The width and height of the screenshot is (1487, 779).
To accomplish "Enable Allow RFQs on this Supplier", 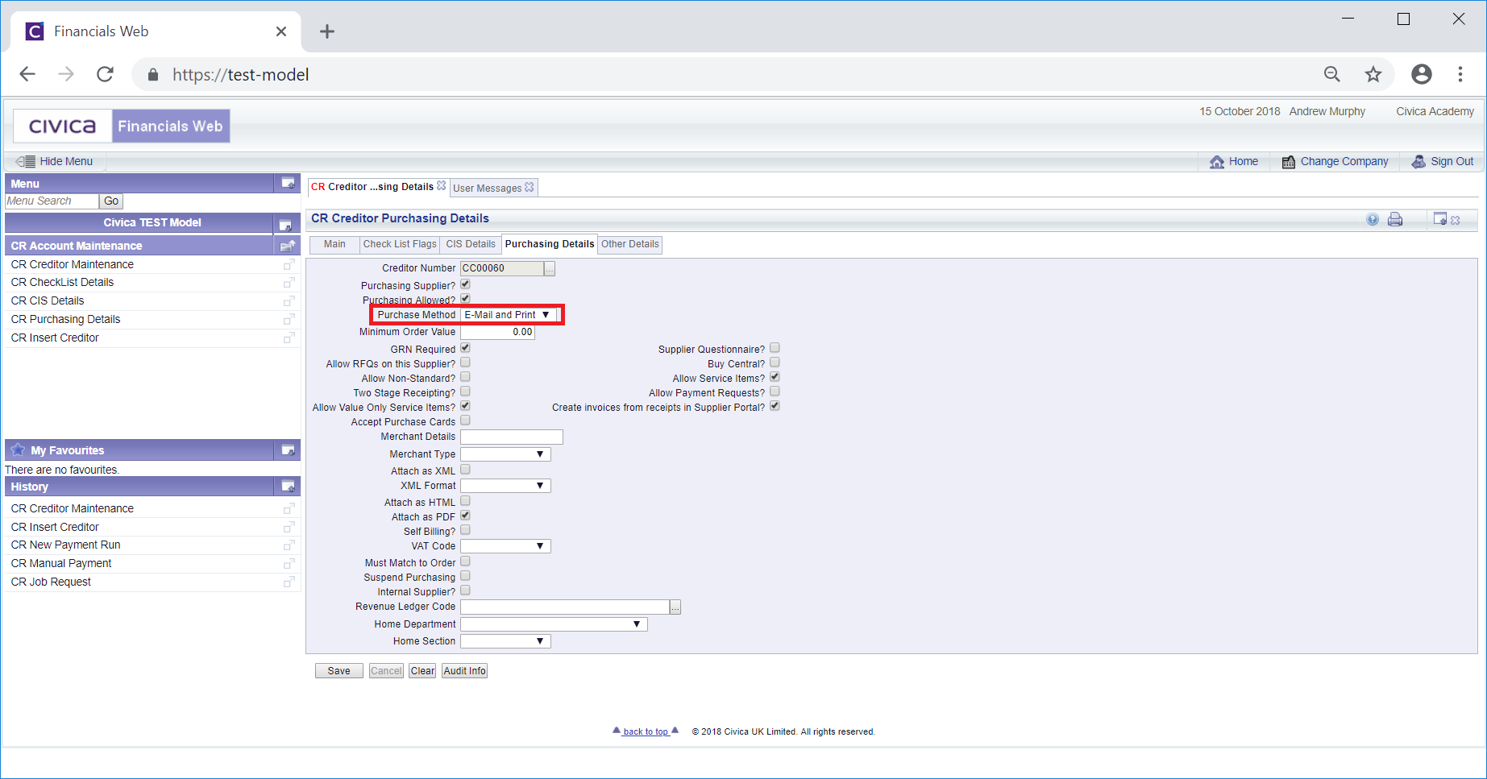I will [465, 363].
